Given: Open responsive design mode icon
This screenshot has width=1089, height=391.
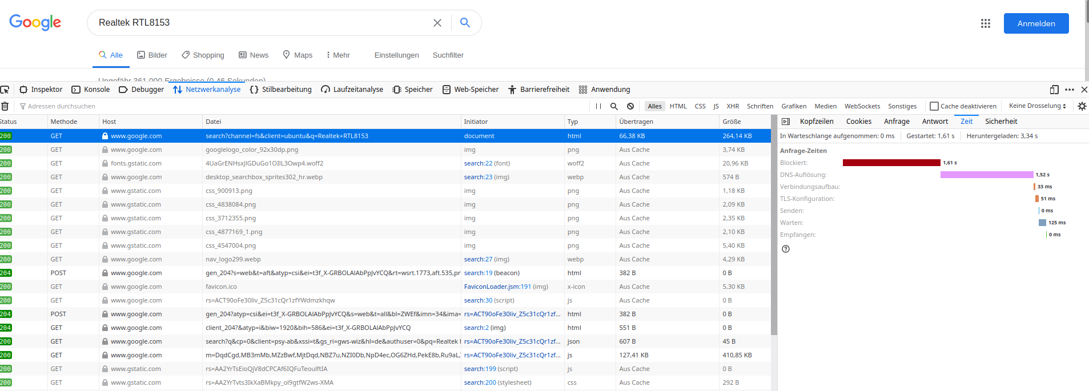Looking at the screenshot, I should (1054, 90).
